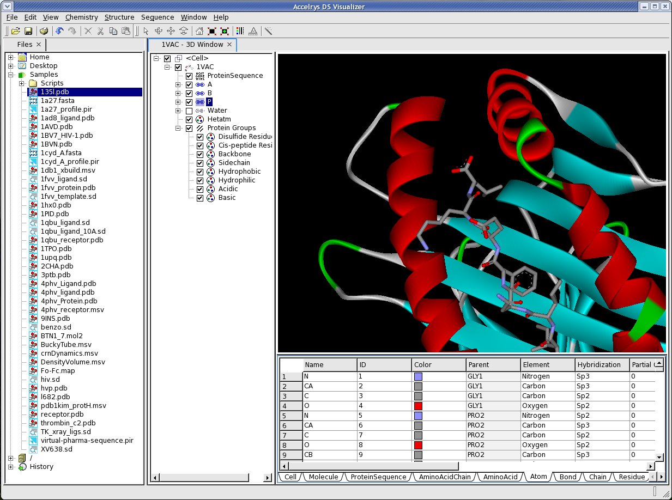Close the 1VAC 3D Window tab
Image resolution: width=672 pixels, height=500 pixels.
coord(229,45)
